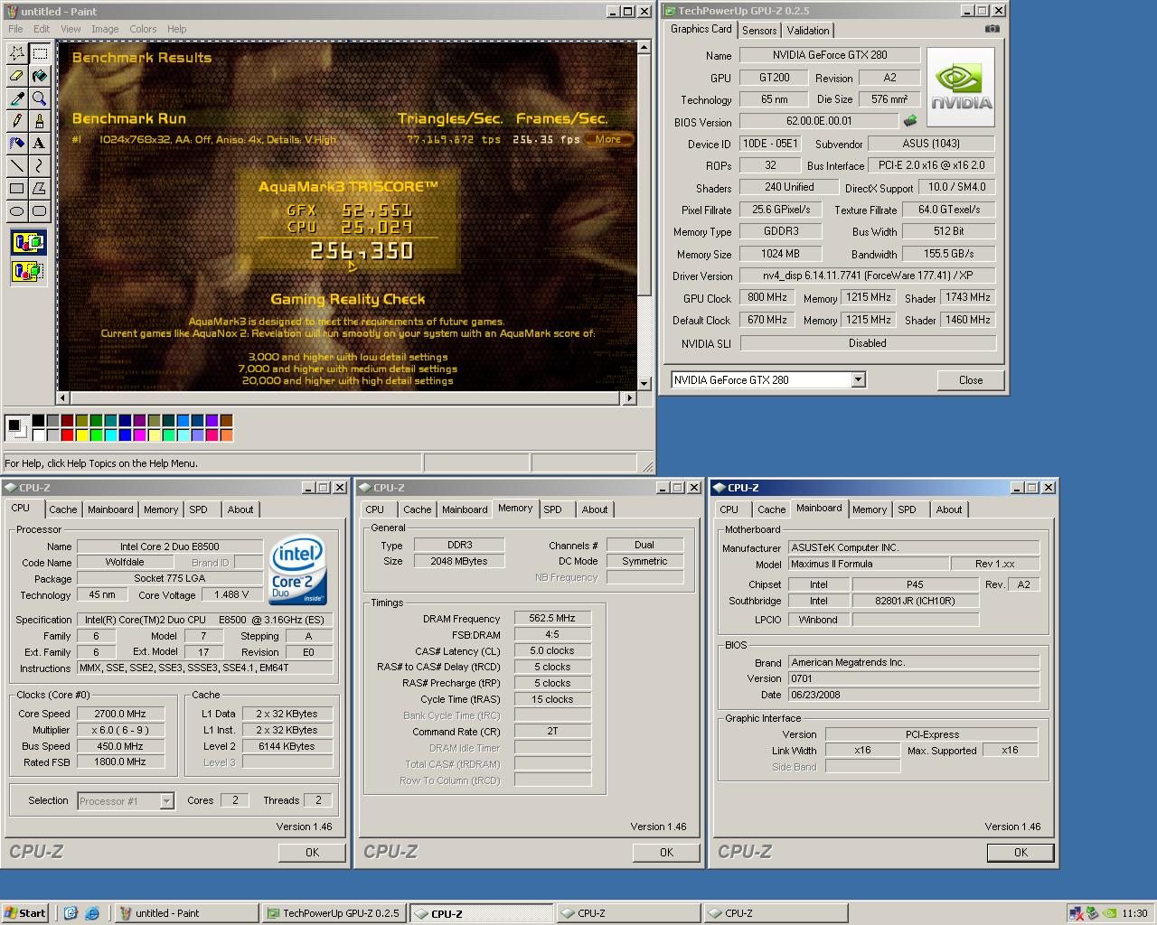
Task: Click the GPU-Z camera screenshot icon
Action: pos(992,29)
